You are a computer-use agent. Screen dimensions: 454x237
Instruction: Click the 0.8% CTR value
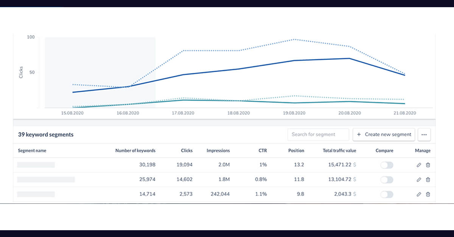pyautogui.click(x=261, y=180)
